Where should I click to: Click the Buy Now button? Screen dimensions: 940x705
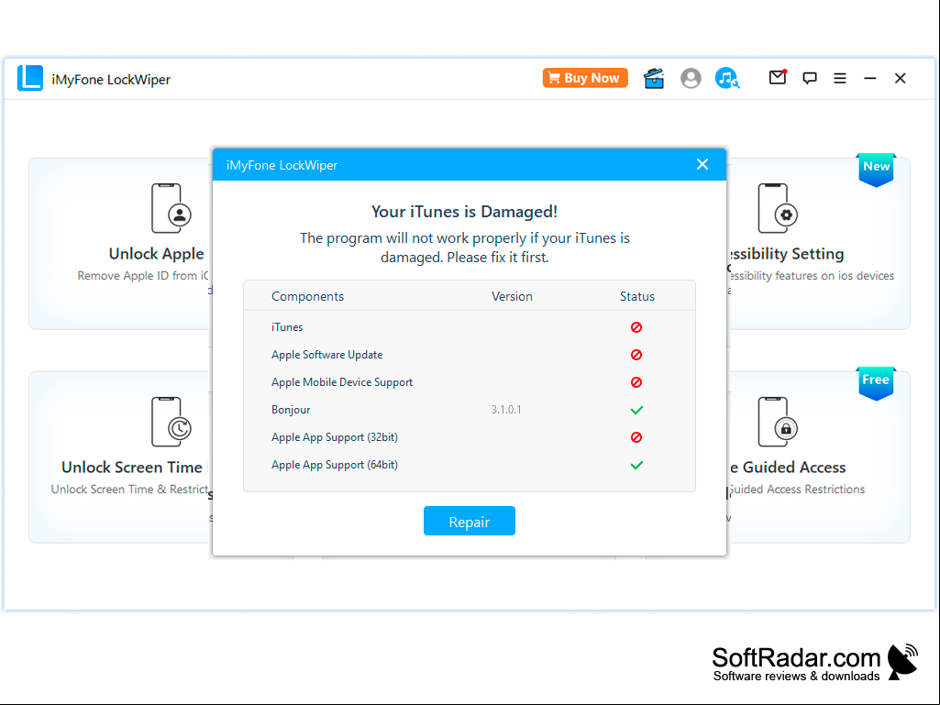585,78
